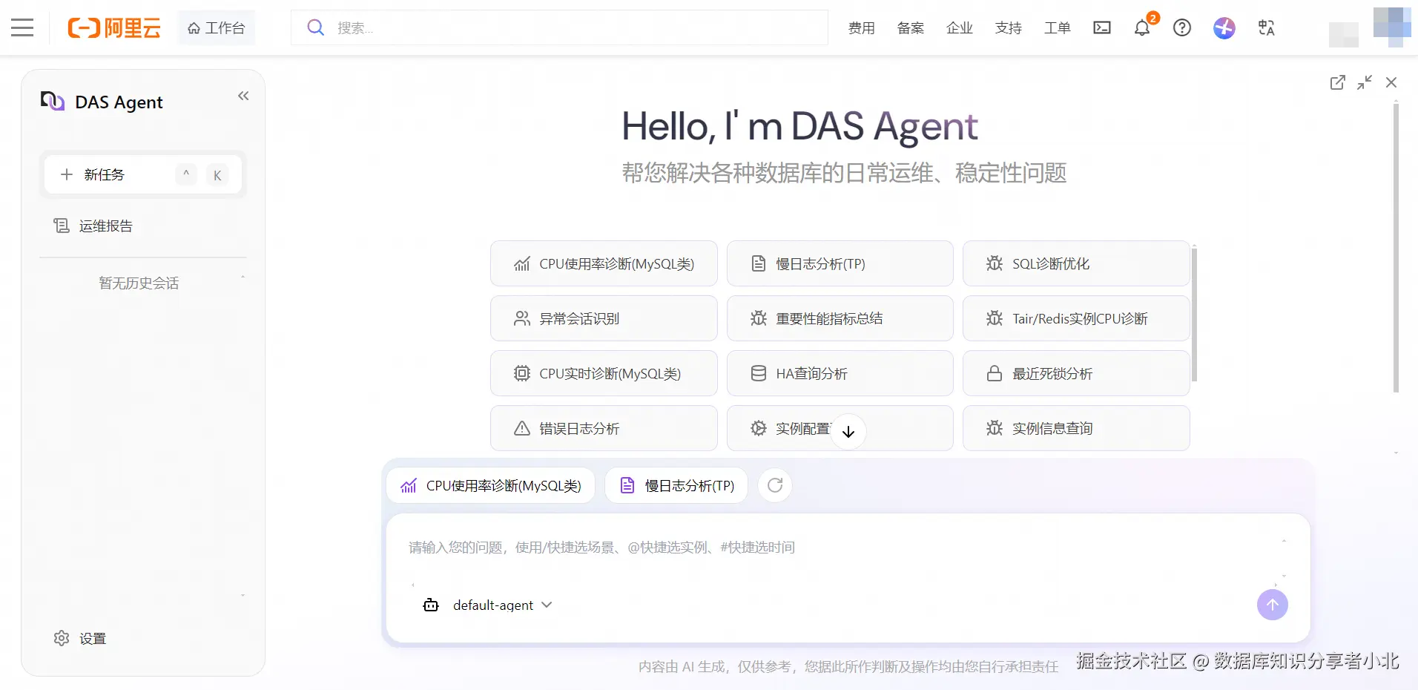
Task: Select the CPU实时诊断(MySQL类) card
Action: click(x=604, y=373)
